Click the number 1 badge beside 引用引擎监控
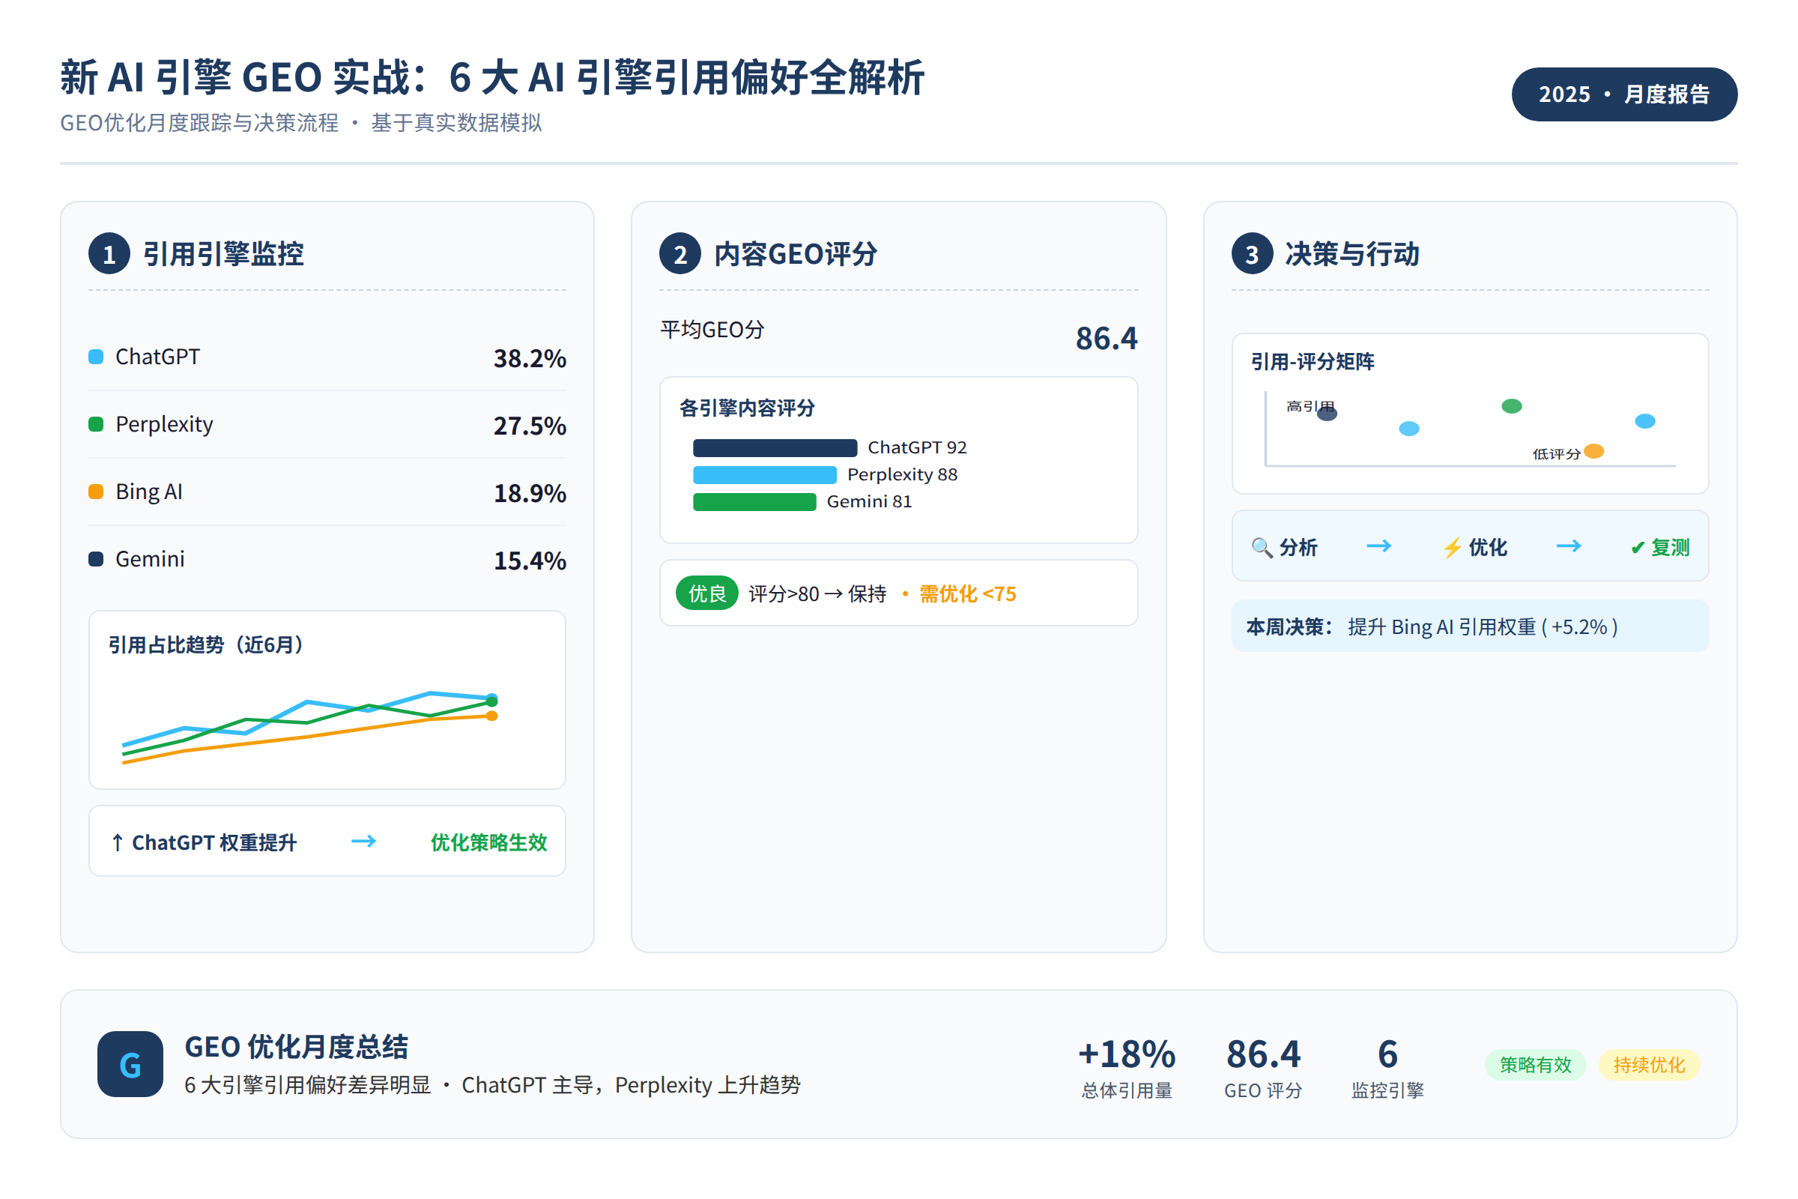Screen dimensions: 1798x1199 pos(109,254)
